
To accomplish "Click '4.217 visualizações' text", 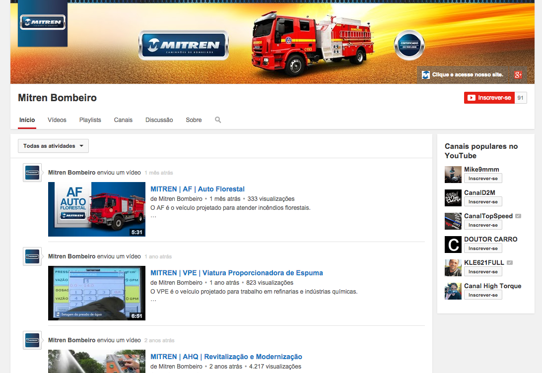I will point(275,367).
